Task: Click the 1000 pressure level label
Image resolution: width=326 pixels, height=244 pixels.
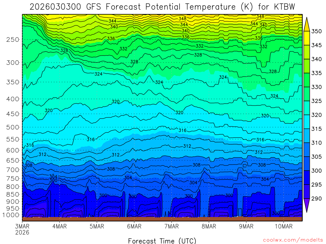Action: 11,215
